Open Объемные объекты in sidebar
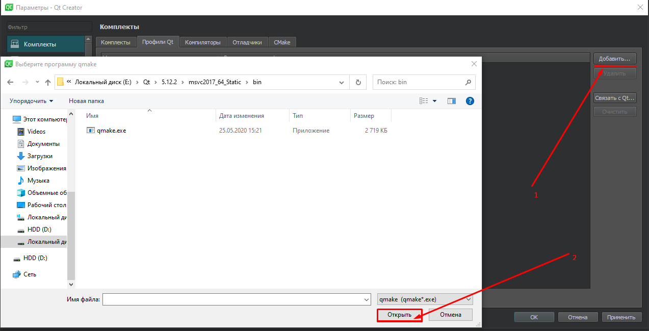The width and height of the screenshot is (649, 331). point(47,193)
